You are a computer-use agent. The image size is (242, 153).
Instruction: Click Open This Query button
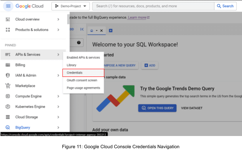pyautogui.click(x=157, y=108)
